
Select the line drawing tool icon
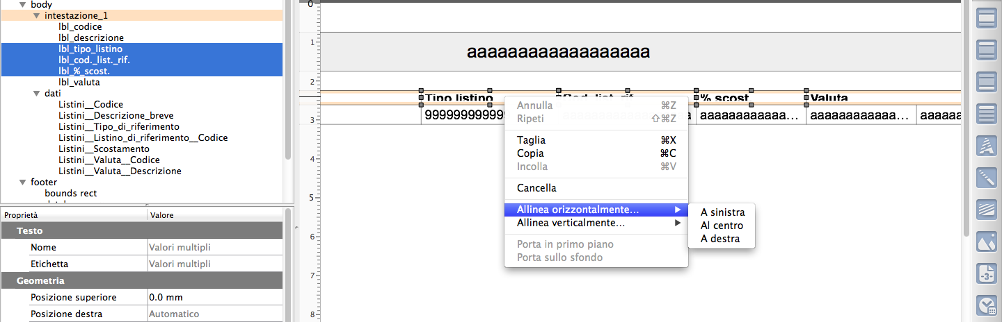[987, 178]
